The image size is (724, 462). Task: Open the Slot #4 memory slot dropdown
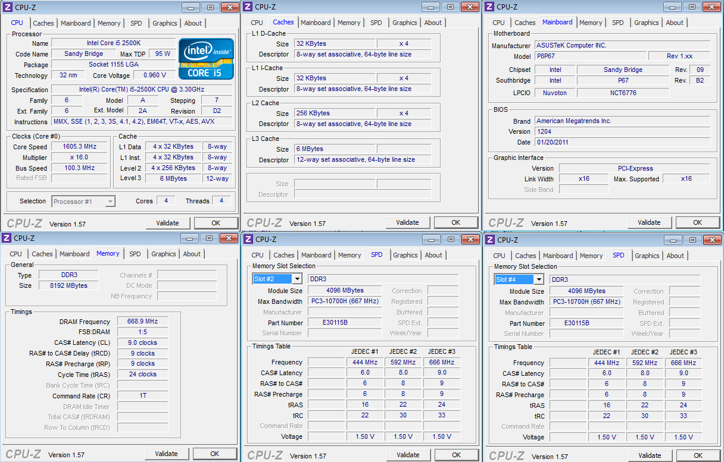(539, 279)
